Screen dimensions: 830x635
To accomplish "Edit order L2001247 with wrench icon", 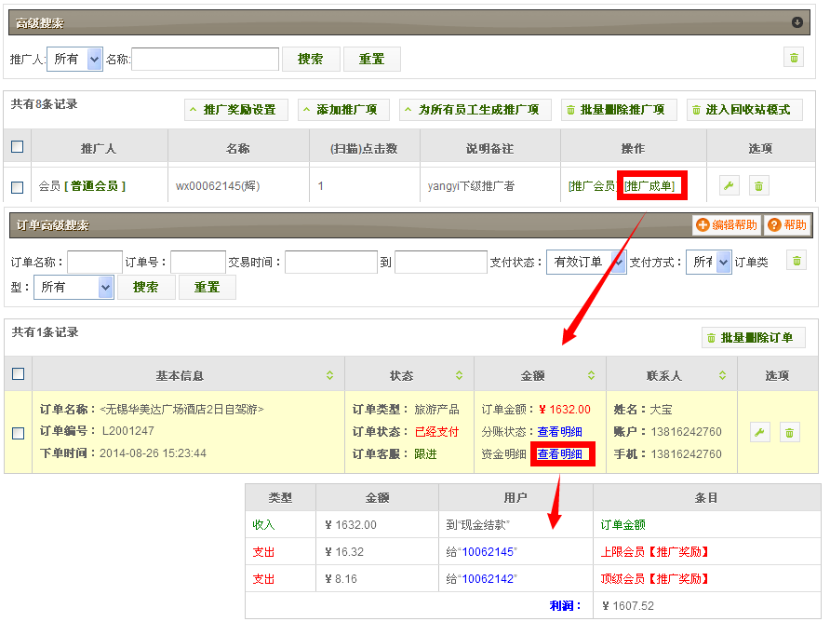I will (760, 432).
